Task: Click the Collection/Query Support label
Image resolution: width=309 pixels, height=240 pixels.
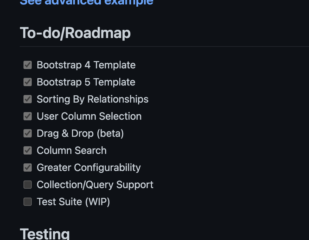Action: coord(95,185)
